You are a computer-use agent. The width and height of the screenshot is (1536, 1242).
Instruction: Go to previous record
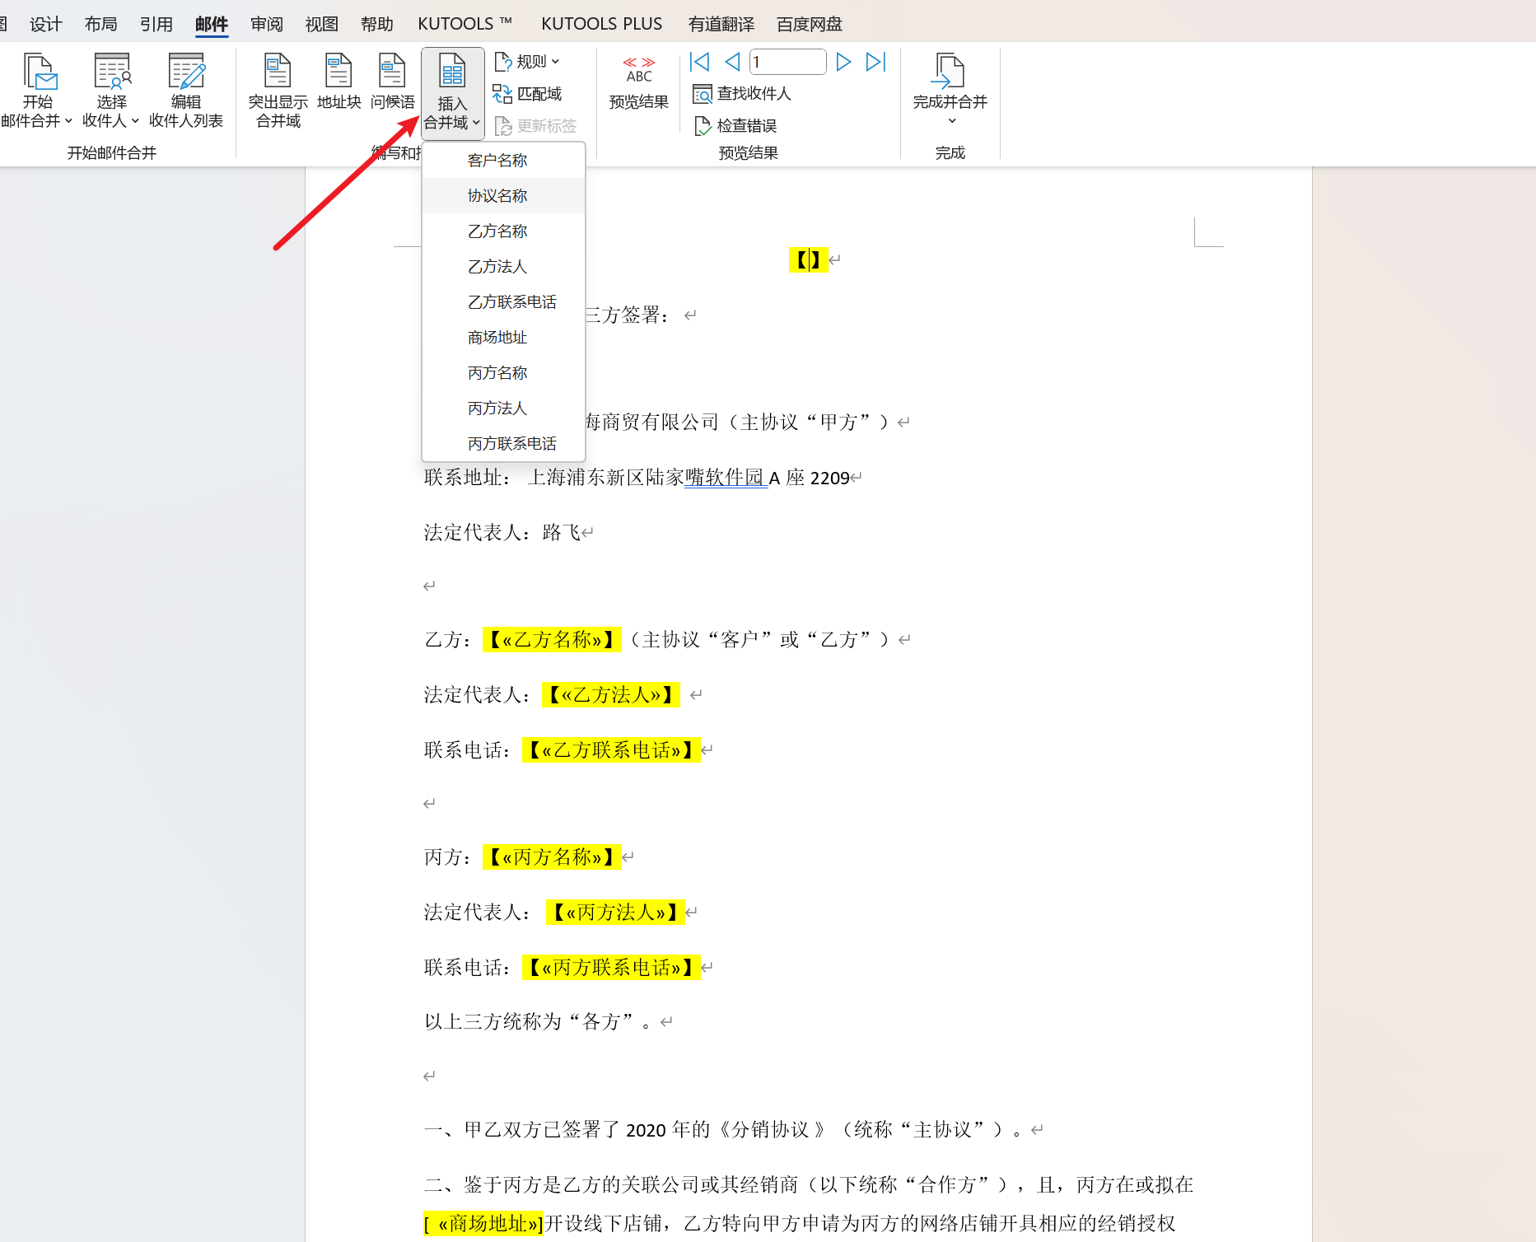click(731, 62)
